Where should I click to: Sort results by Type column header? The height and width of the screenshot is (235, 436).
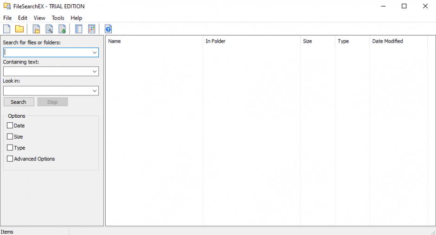(353, 41)
